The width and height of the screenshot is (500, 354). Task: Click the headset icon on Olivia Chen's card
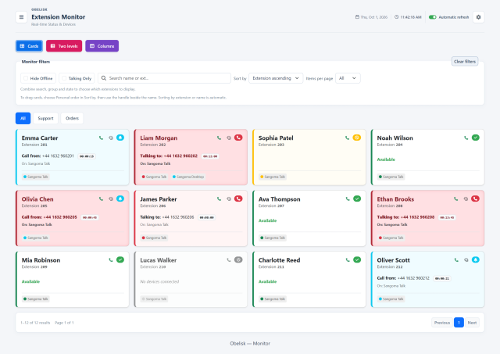click(111, 198)
